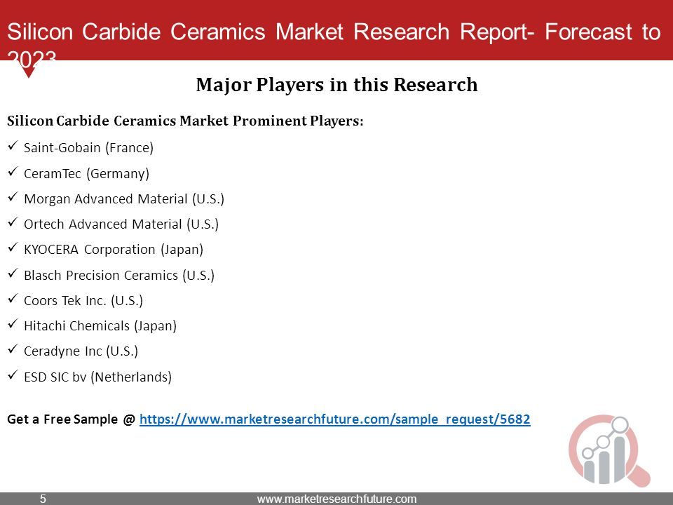Select 'Saint-Gobain (France)' list item
Screen dimensions: 673x505
tap(88, 148)
